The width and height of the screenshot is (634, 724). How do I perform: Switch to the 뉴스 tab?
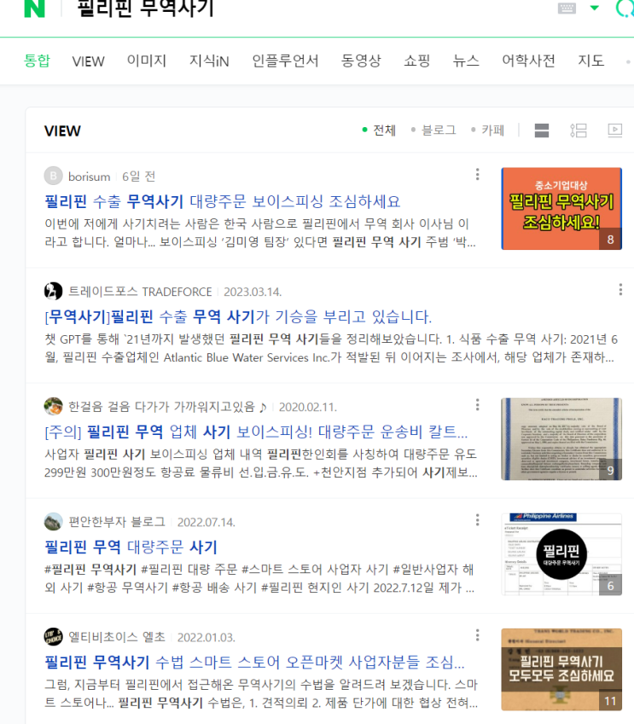tap(466, 61)
